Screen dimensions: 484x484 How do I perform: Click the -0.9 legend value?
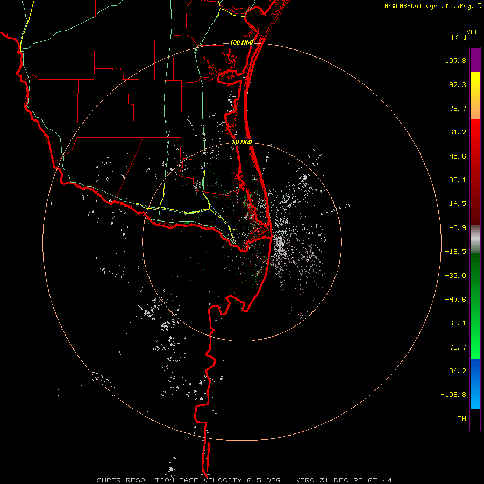point(458,228)
